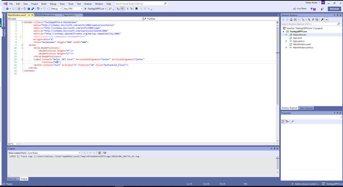Toggle bookmark icon in the toolbar
Screen dimensions: 343x187
137,9
